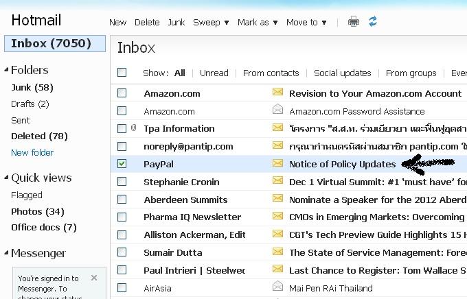Click envelope icon in noreply@pantip.com row
Screen dimensions: 467x299
pos(277,145)
